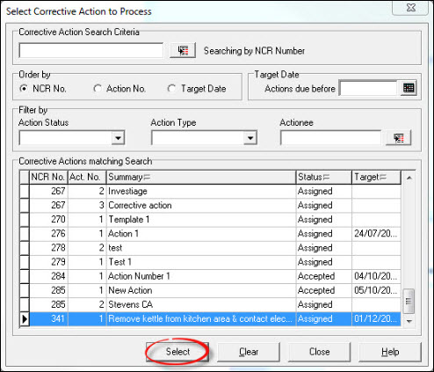Click the scroll up arrow in results list

[409, 178]
